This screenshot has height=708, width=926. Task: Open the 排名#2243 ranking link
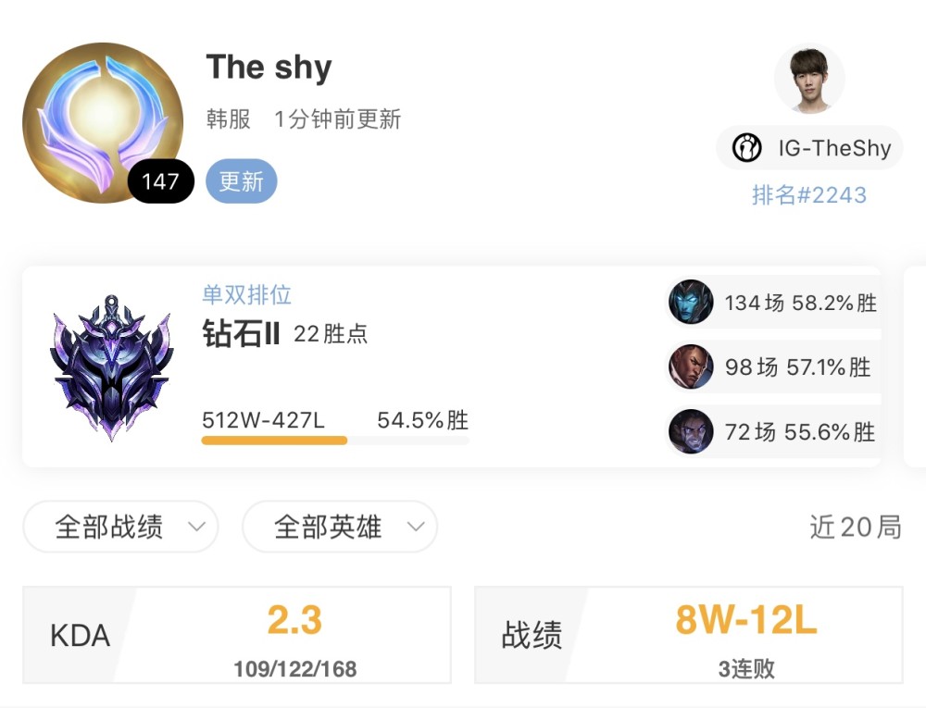pos(809,194)
